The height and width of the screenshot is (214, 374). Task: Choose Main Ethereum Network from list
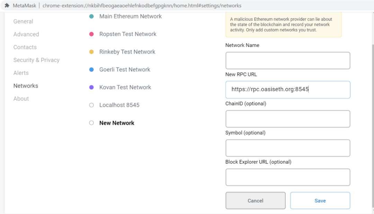(131, 16)
